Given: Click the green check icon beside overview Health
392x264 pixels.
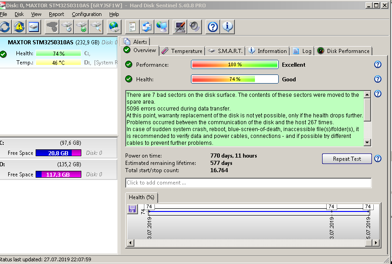Looking at the screenshot, I should (129, 79).
